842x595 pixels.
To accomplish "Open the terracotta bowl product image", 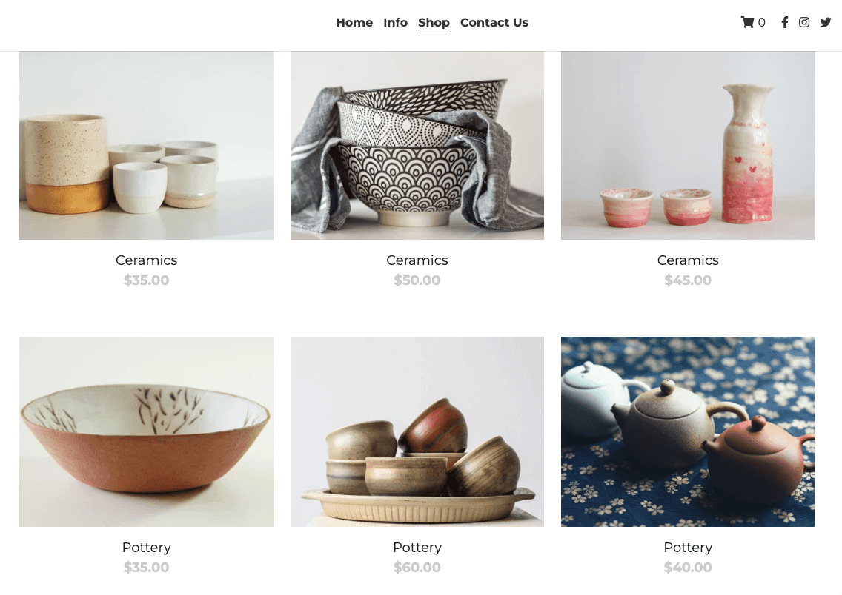I will click(x=146, y=431).
